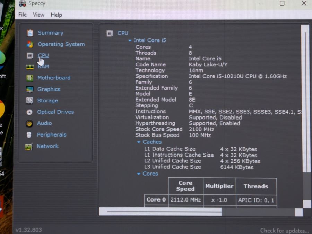Click the vertical scrollbar thumb
The height and width of the screenshot is (234, 312).
click(x=305, y=99)
